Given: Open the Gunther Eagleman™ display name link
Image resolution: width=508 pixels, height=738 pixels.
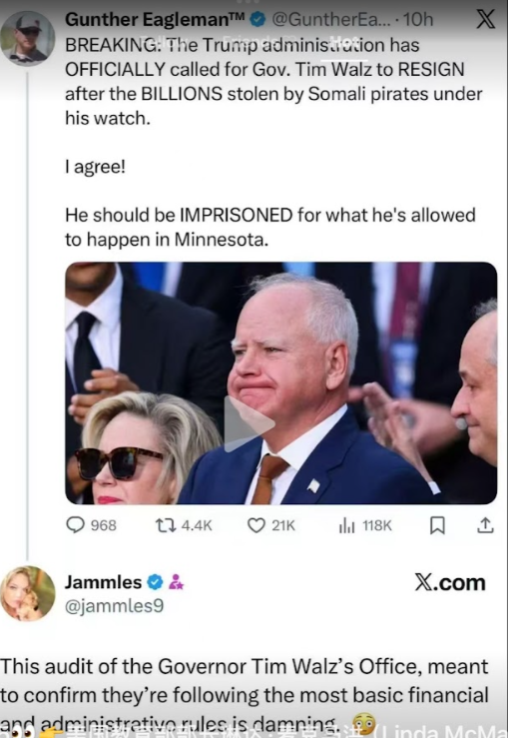Looking at the screenshot, I should (x=155, y=19).
